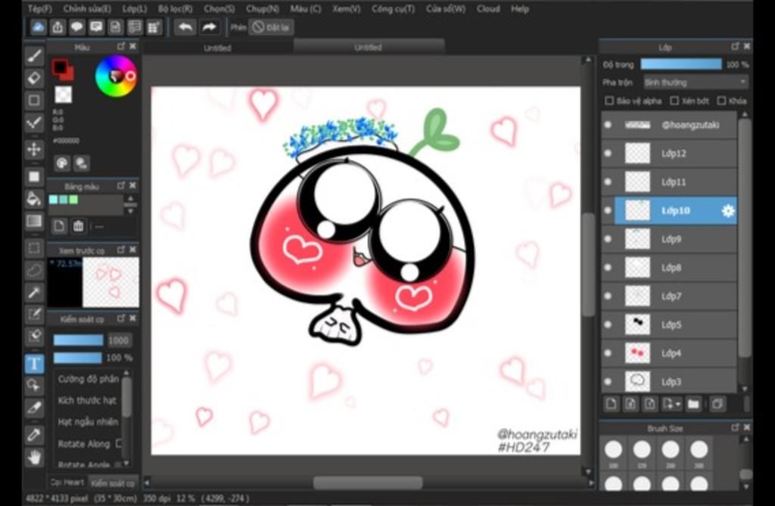Open the Cửa sổ(W) menu
775x506 pixels.
[446, 9]
